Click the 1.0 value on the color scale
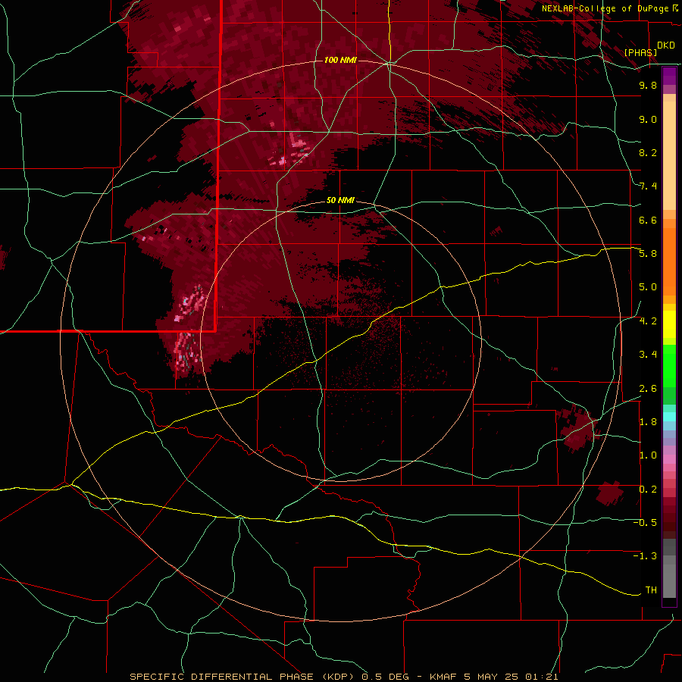Viewport: 682px width, 682px height. tap(648, 455)
